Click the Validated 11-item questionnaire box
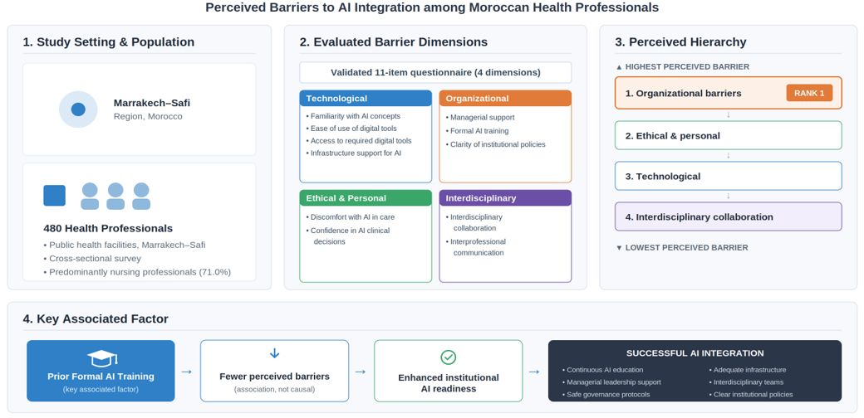This screenshot has width=864, height=418. pyautogui.click(x=435, y=73)
